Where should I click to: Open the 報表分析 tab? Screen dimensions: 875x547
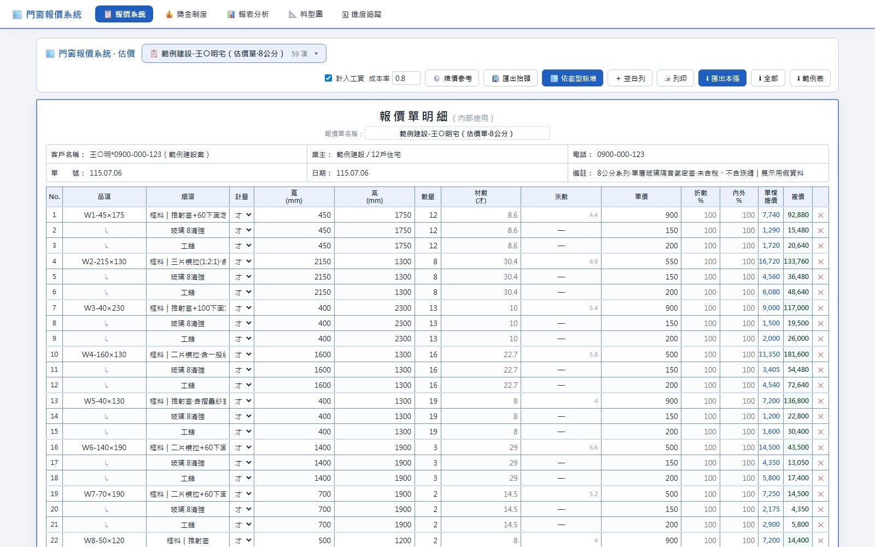pos(248,14)
